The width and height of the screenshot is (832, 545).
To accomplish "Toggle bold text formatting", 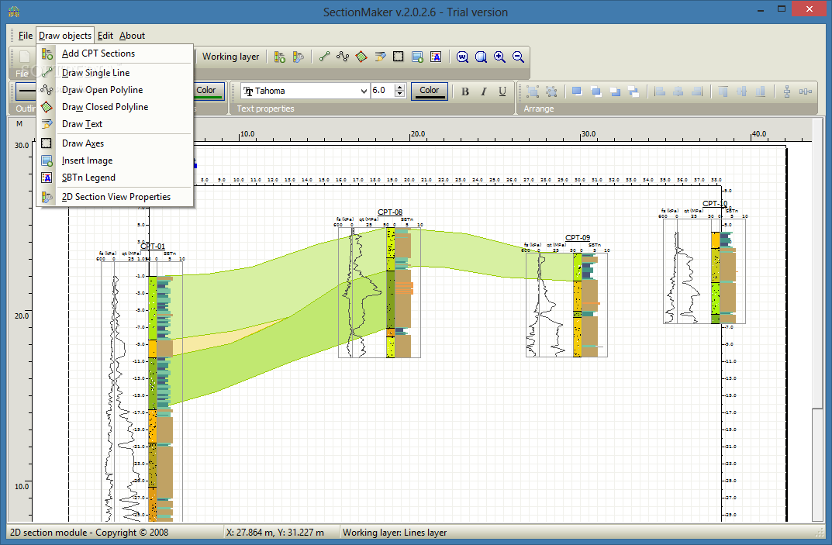I will click(464, 91).
